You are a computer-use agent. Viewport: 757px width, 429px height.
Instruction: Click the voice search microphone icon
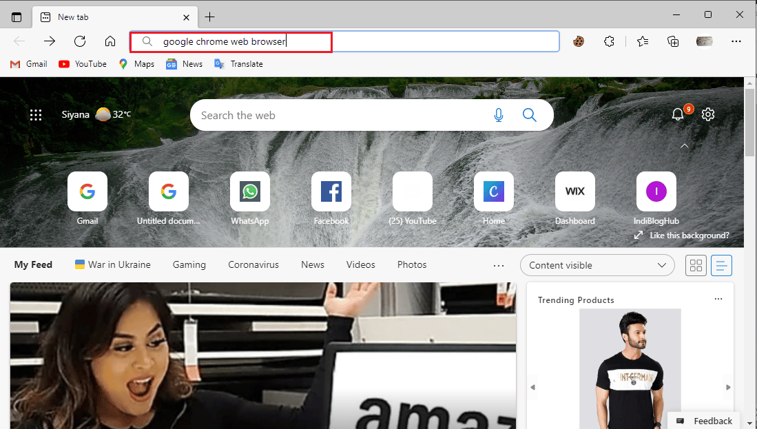(x=499, y=115)
